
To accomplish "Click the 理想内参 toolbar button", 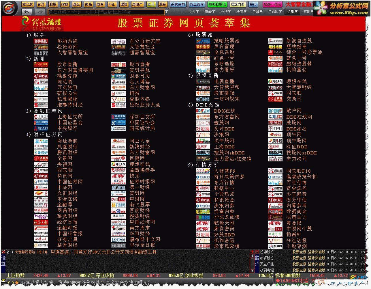I will point(238,4).
